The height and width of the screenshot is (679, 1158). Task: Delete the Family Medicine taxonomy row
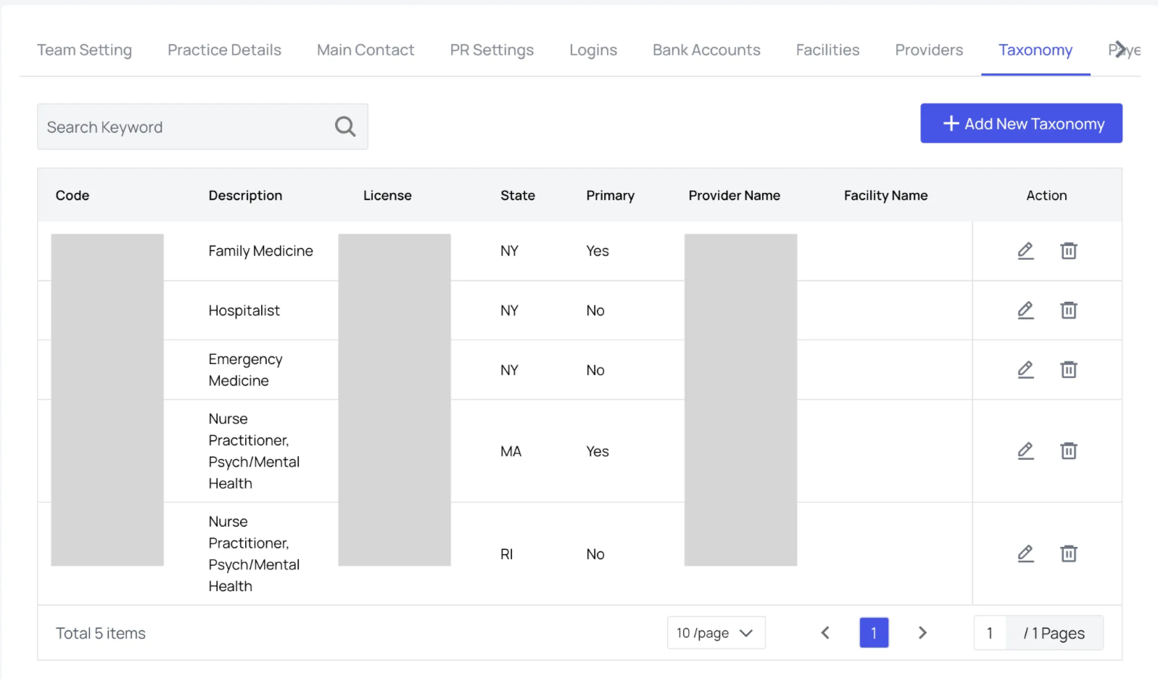(x=1069, y=251)
